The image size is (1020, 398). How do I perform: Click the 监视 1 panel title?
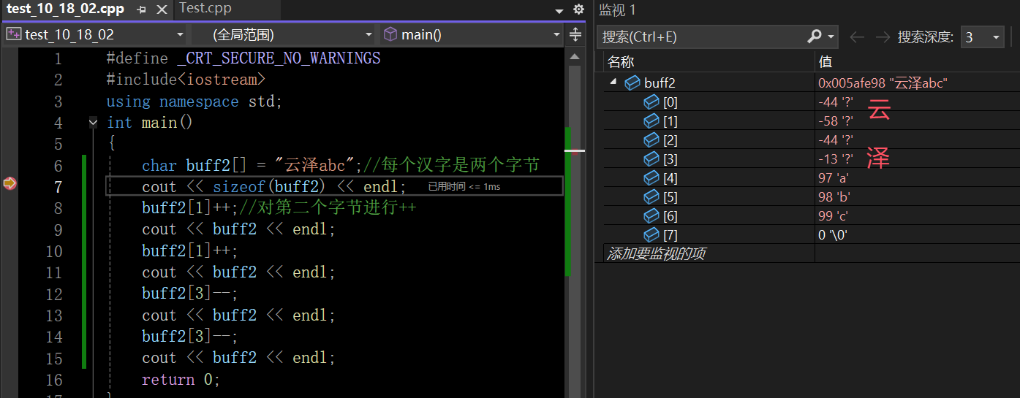point(618,9)
